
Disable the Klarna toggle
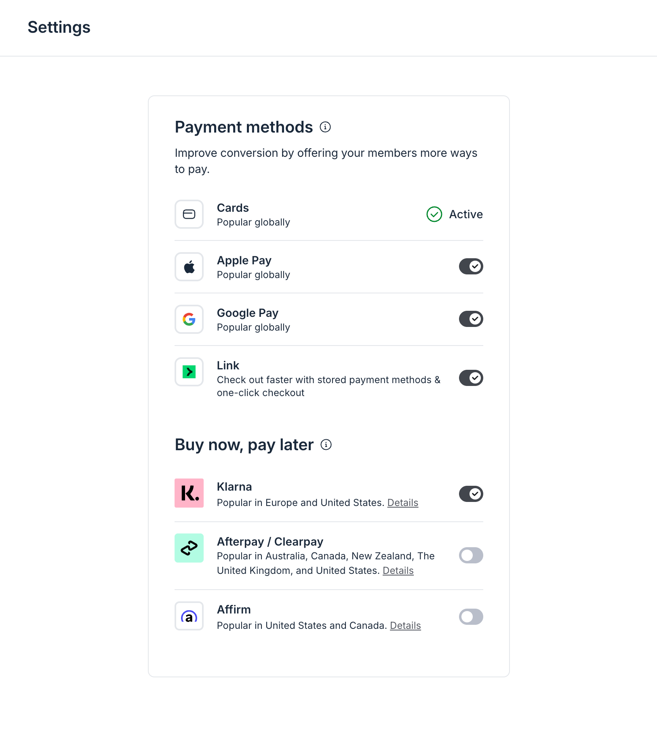(471, 493)
